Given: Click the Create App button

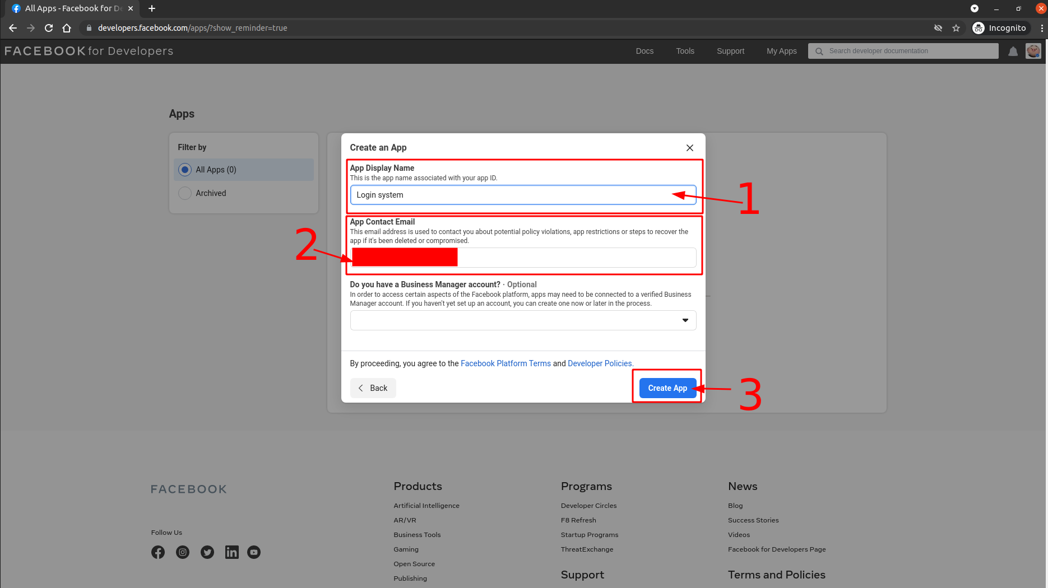Looking at the screenshot, I should [667, 388].
